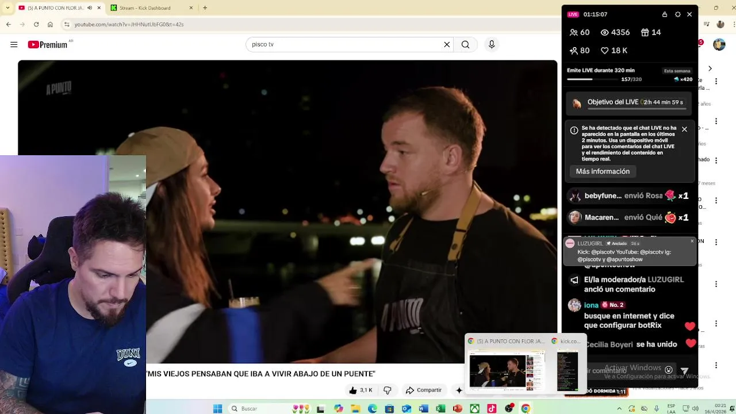
Task: Go to the YouTube Premium home logo
Action: (x=48, y=44)
